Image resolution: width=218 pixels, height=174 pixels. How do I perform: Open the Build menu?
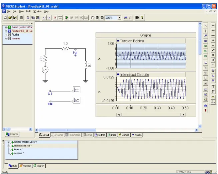[29, 11]
